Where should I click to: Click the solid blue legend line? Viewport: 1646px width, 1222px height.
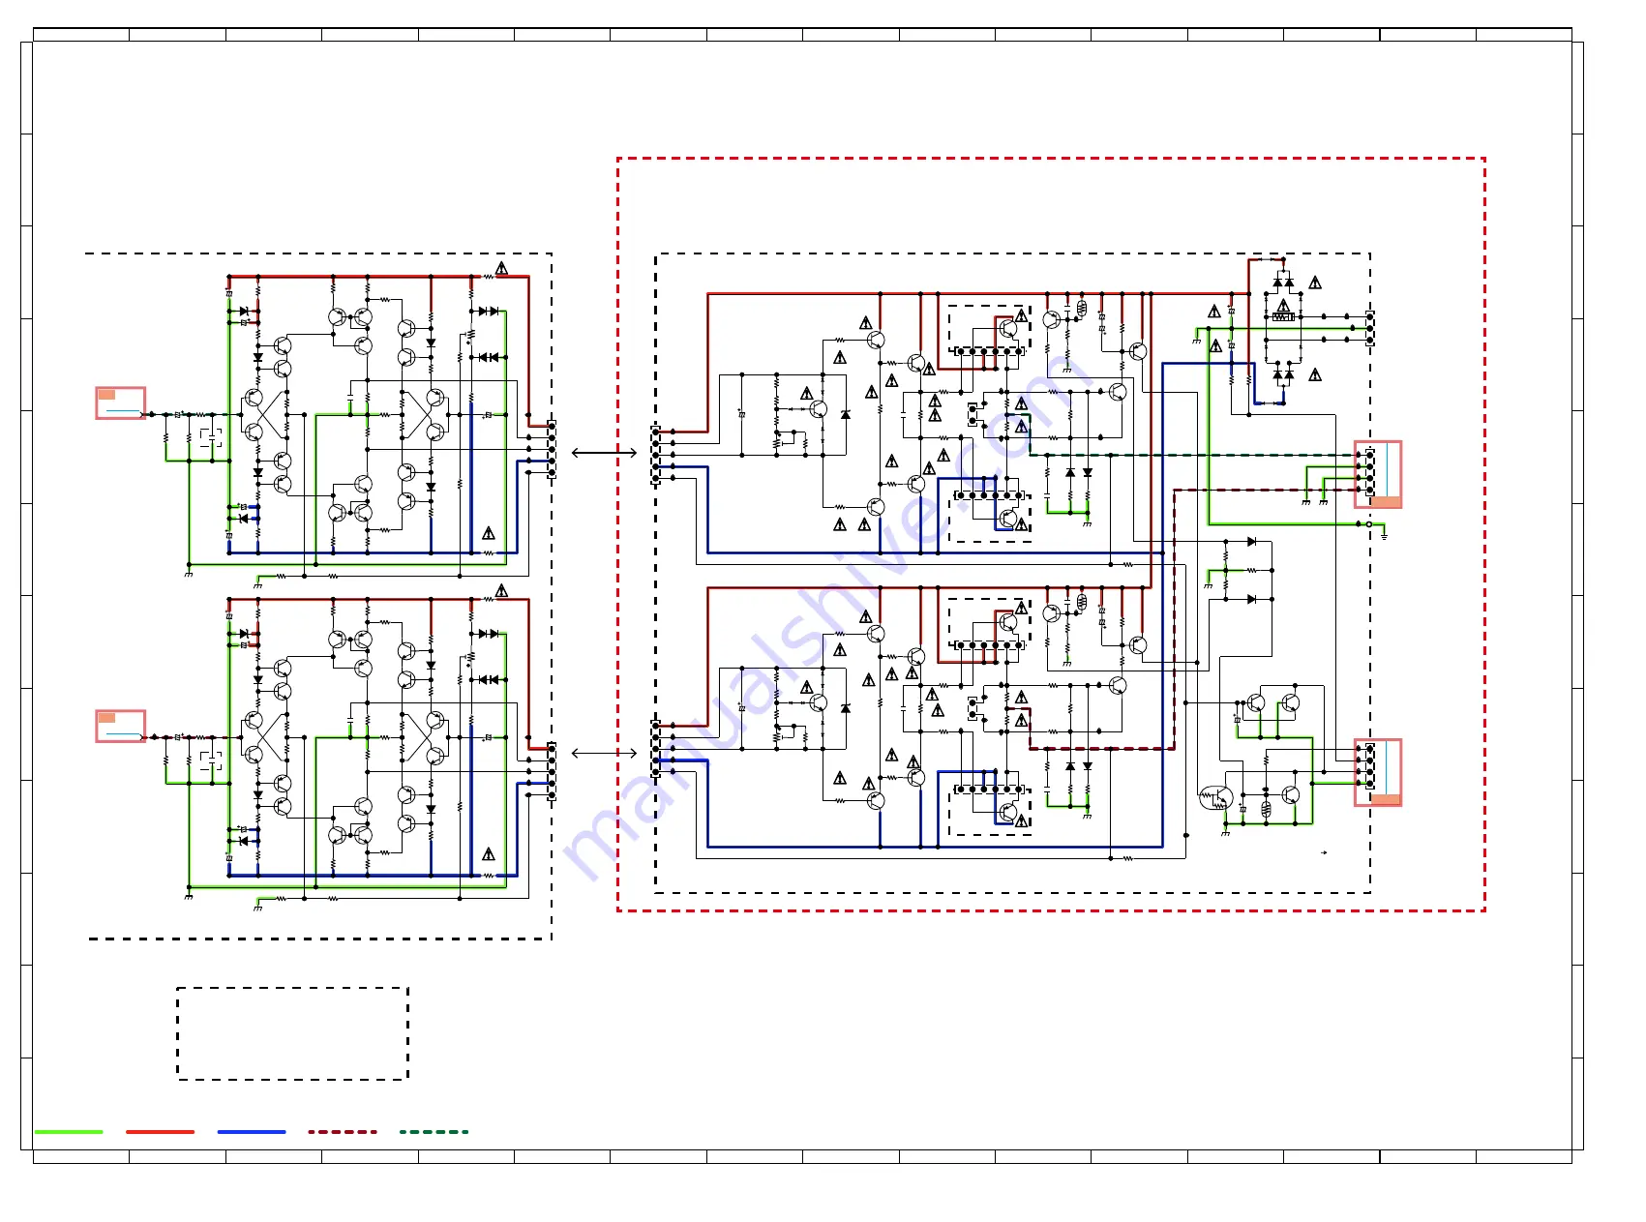252,1131
